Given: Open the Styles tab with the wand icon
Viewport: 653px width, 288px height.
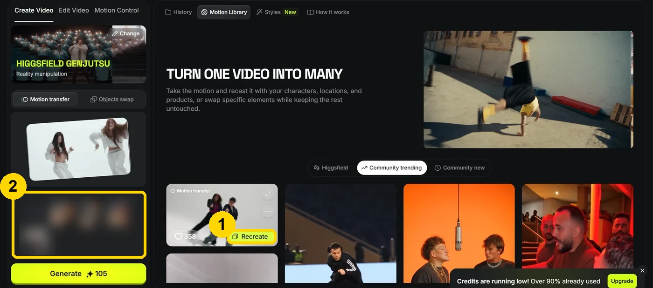Looking at the screenshot, I should (276, 12).
